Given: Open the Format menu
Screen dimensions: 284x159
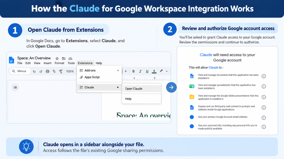Looking at the screenshot, I should click(59, 63).
